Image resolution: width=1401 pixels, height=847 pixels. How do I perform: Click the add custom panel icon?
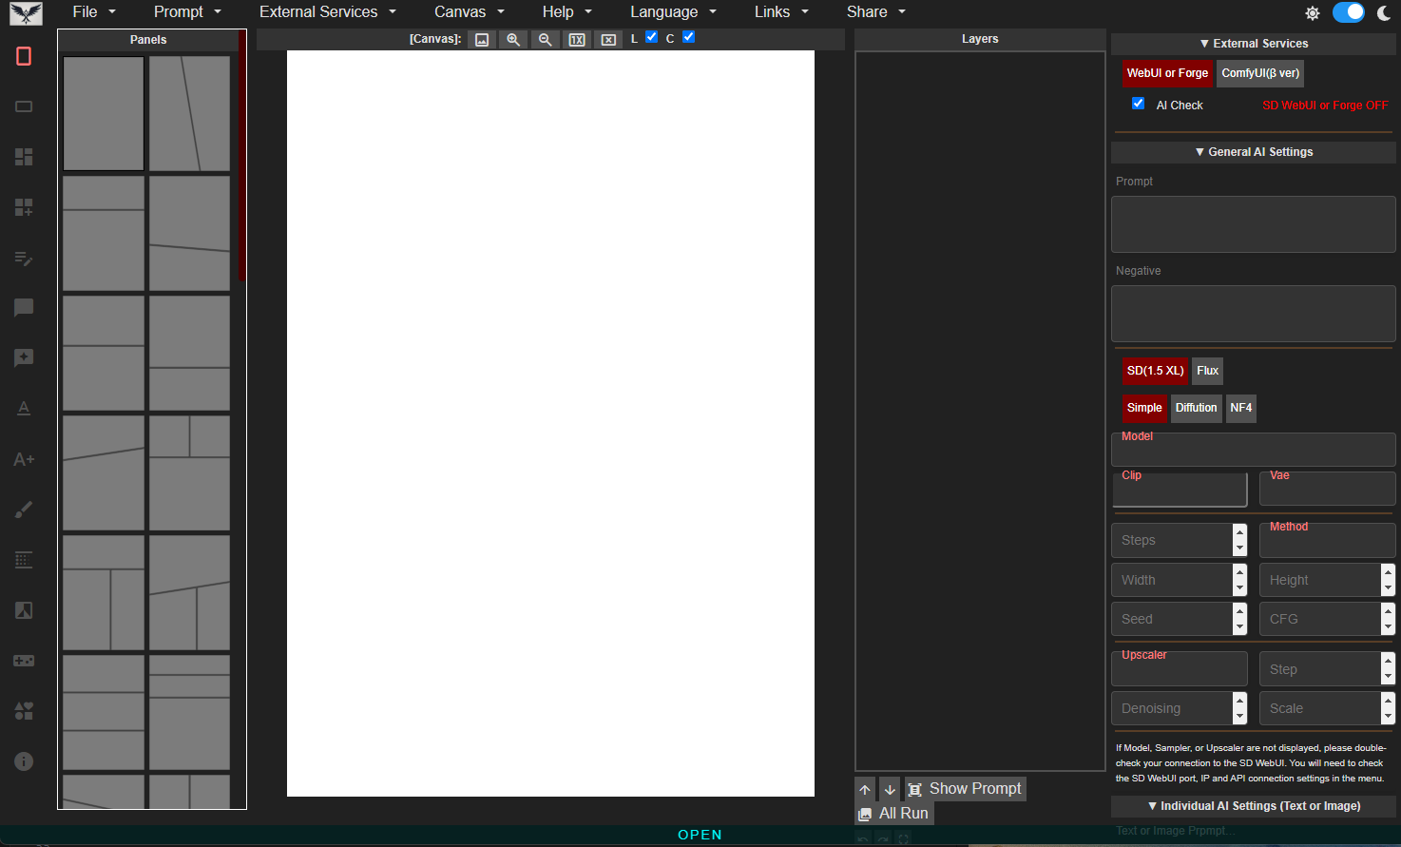pyautogui.click(x=24, y=207)
